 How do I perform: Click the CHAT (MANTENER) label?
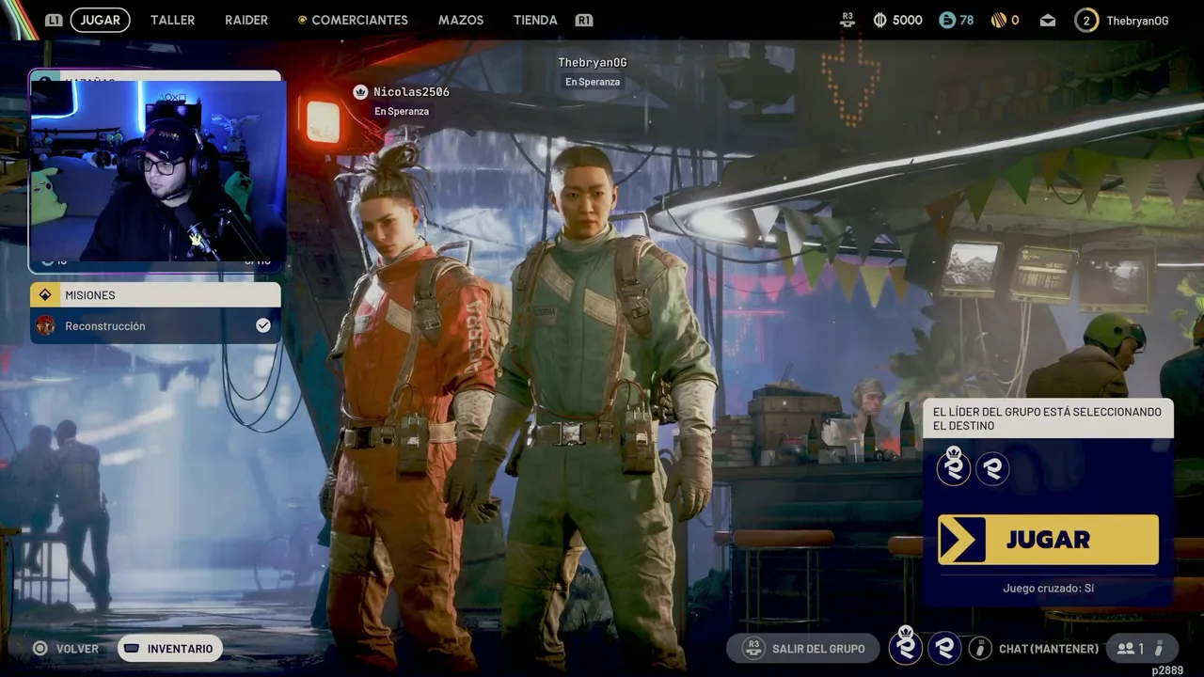[x=1048, y=649]
